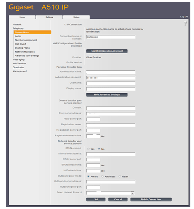Click the Authentication name field

coord(111,72)
